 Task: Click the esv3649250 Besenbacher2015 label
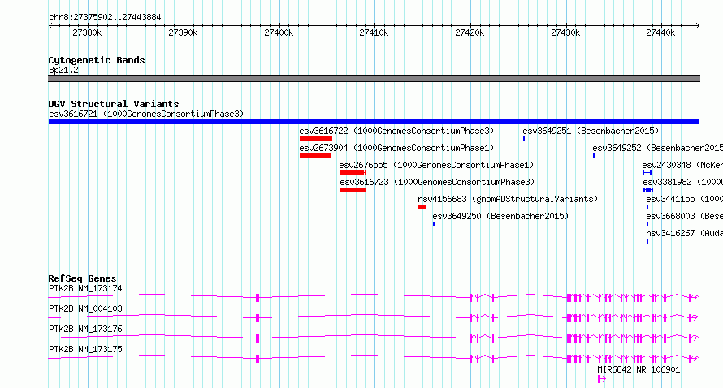click(x=500, y=216)
